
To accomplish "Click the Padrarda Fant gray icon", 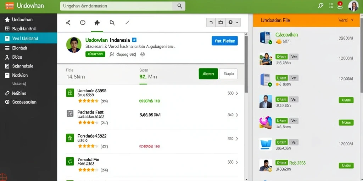I will point(70,113).
